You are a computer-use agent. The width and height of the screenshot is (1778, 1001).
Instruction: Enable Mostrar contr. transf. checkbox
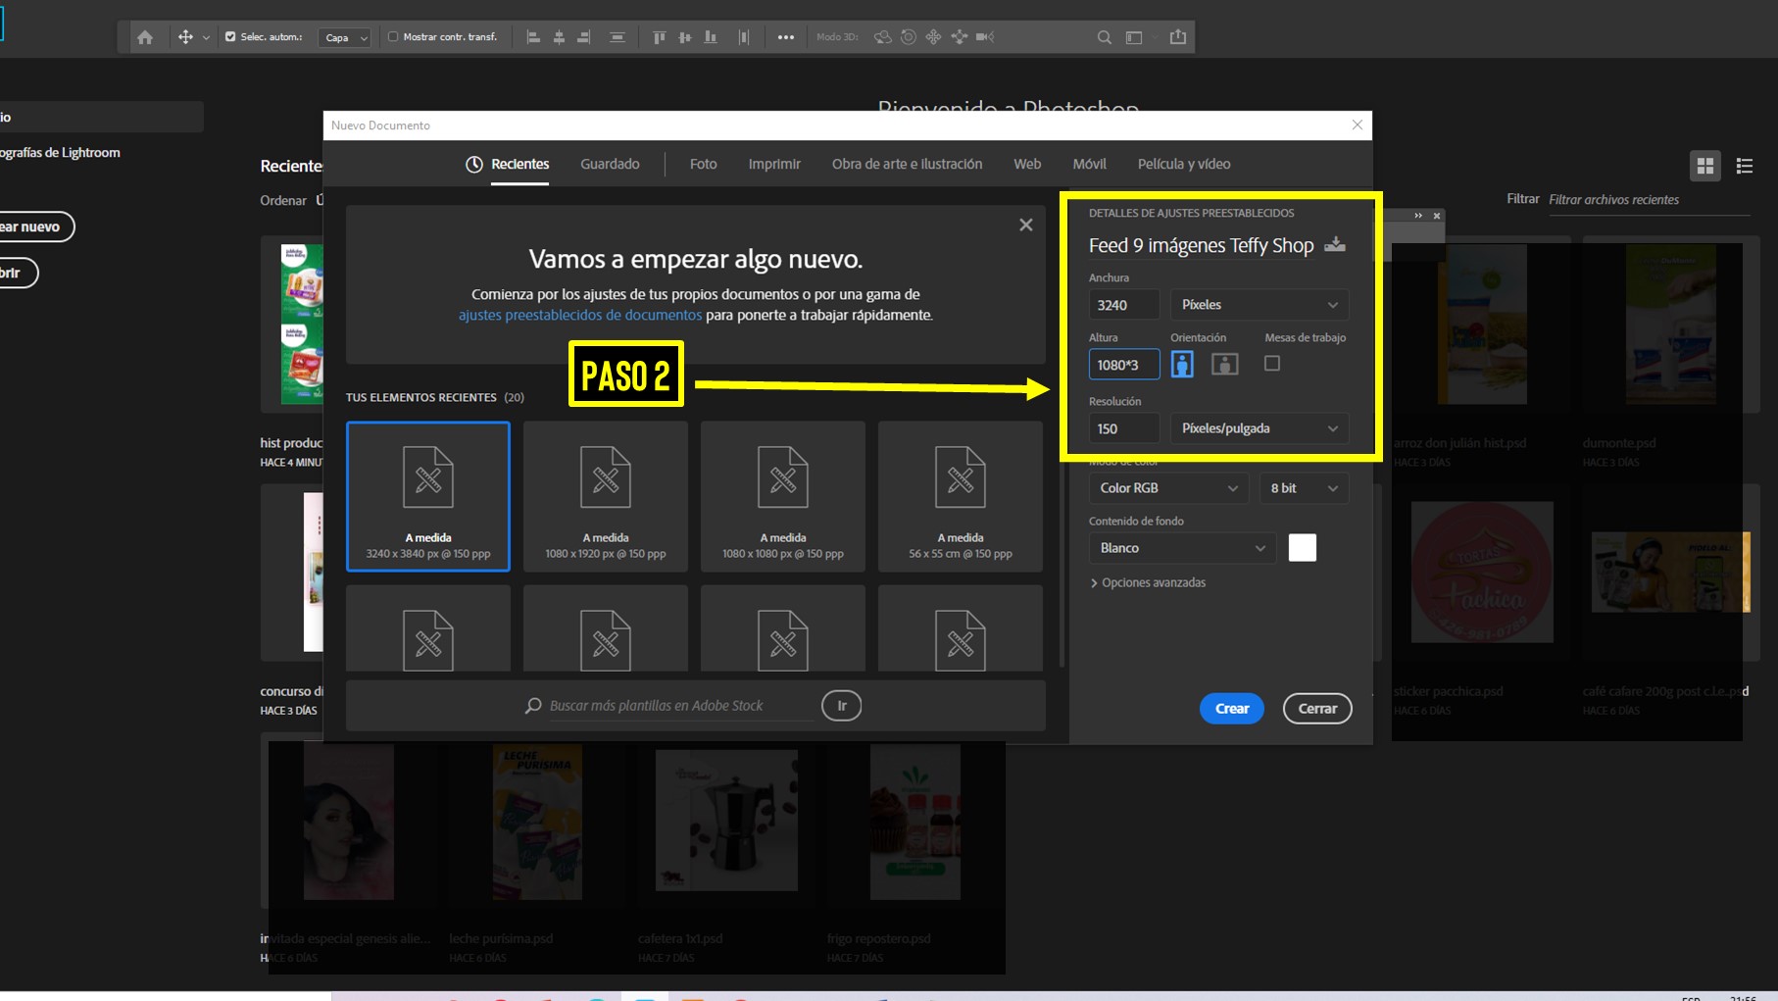coord(393,37)
